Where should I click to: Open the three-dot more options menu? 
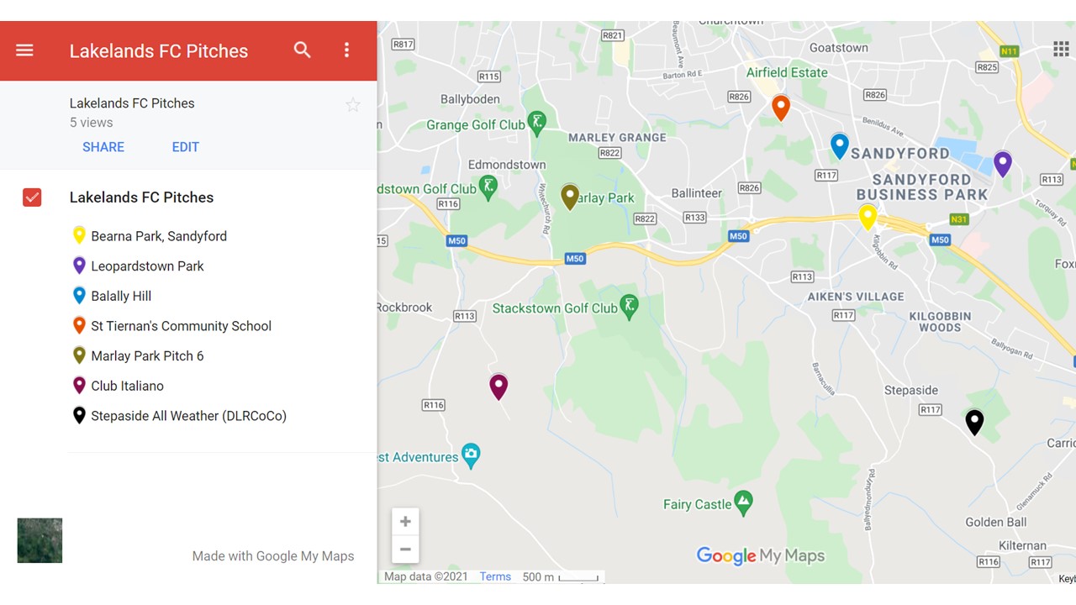click(x=346, y=50)
